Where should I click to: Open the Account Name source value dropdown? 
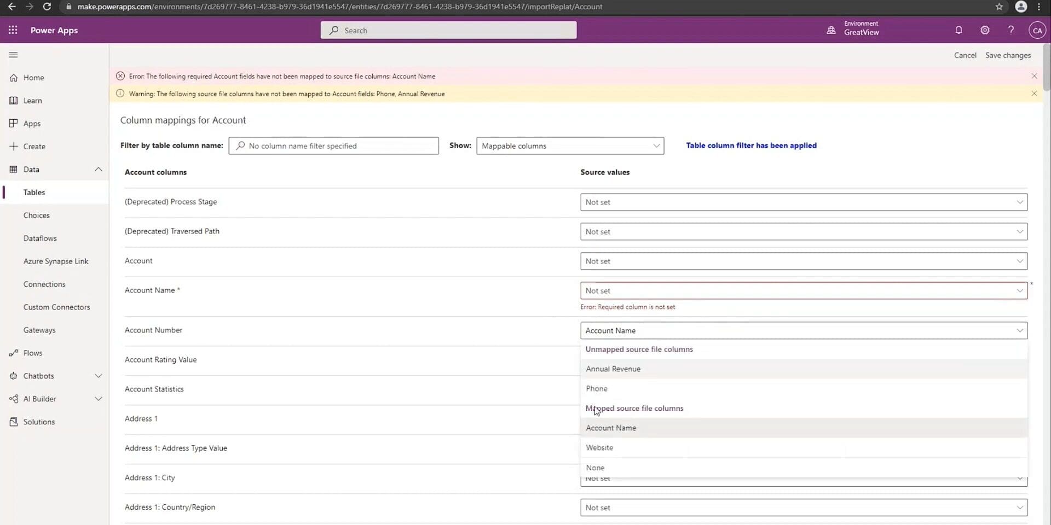[803, 290]
